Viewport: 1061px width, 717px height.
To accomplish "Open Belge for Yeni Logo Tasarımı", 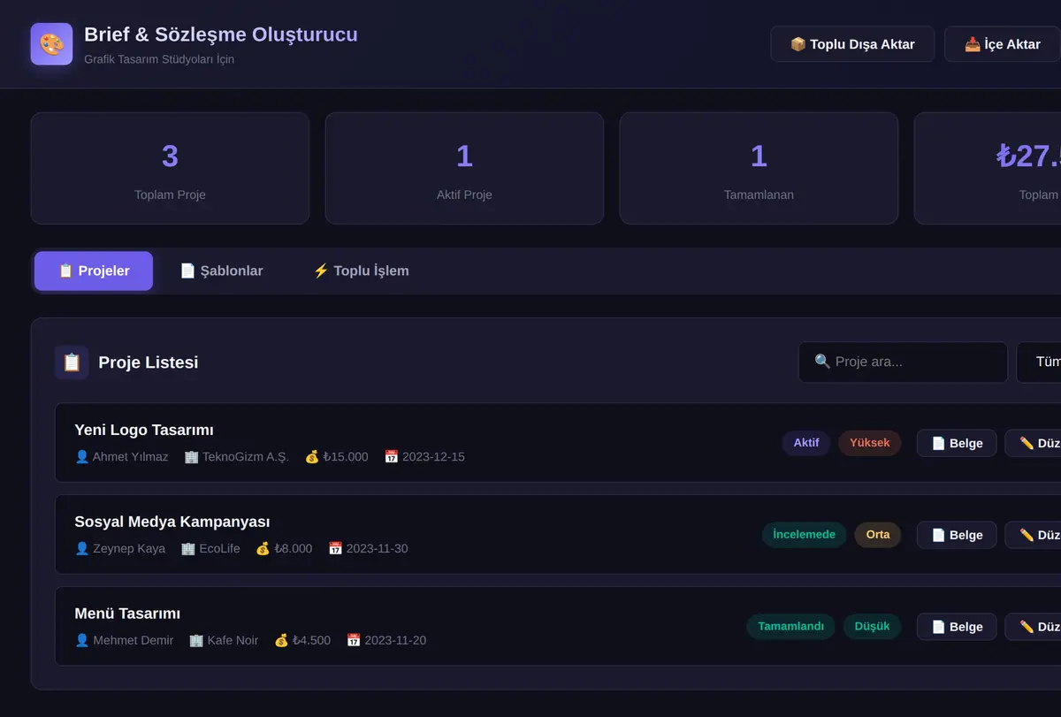I will [957, 443].
